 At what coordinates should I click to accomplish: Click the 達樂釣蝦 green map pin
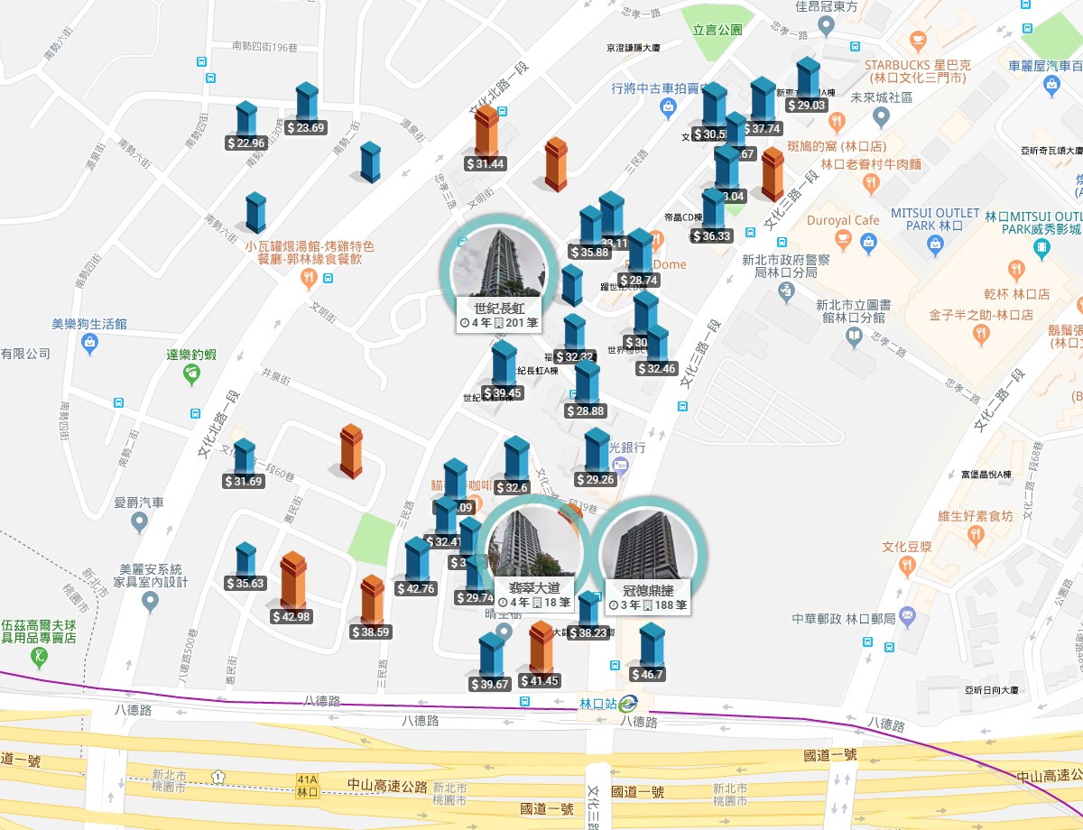click(x=190, y=374)
